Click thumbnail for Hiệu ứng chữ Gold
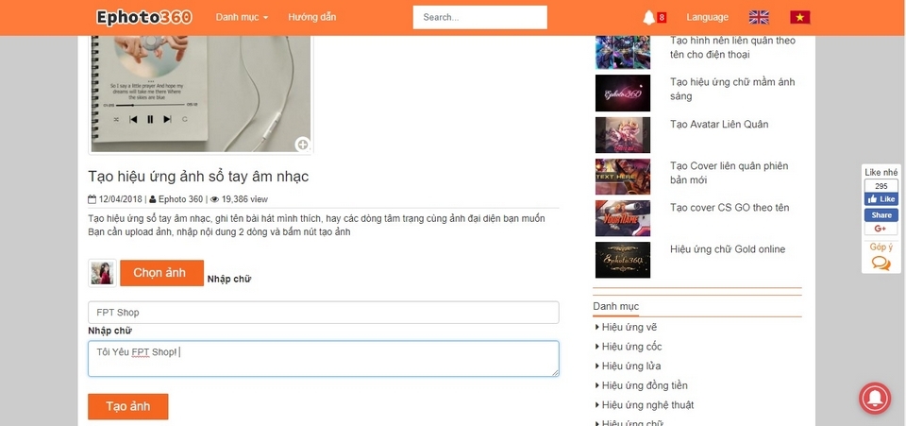Screen dimensions: 906x426 622,260
